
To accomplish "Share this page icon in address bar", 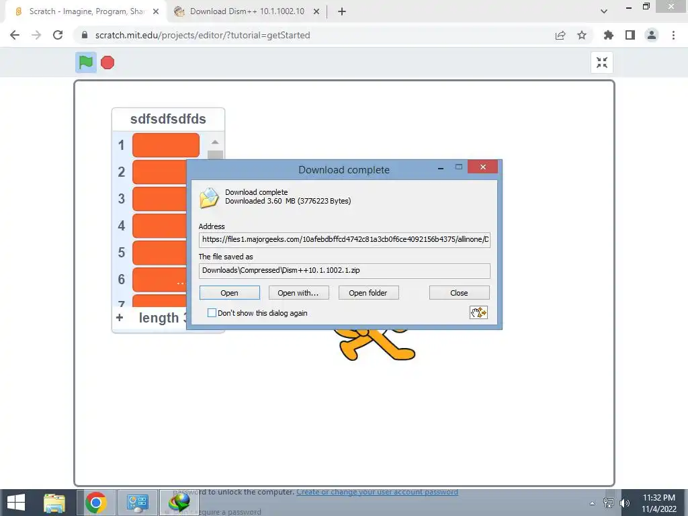I will tap(560, 35).
